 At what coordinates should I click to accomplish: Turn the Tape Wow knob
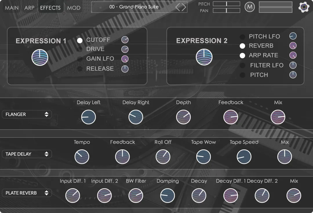[203, 156]
